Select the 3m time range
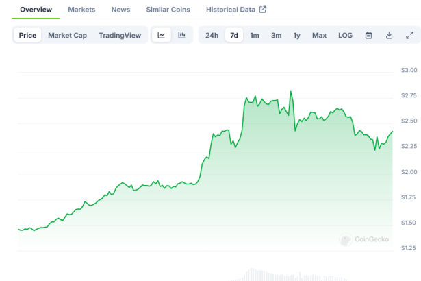The height and width of the screenshot is (281, 421). (276, 35)
